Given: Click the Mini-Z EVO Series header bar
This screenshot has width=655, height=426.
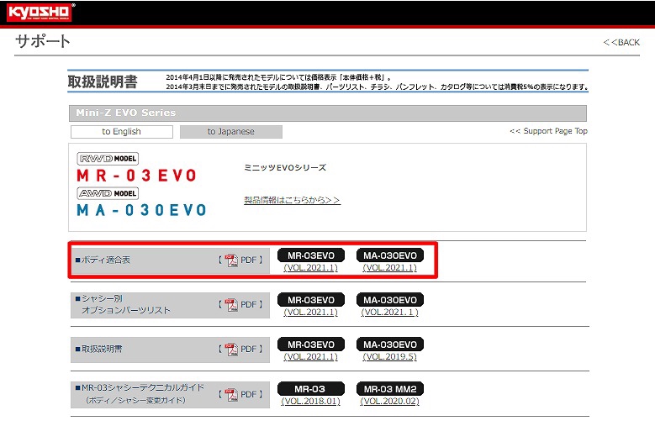Looking at the screenshot, I should coord(328,113).
